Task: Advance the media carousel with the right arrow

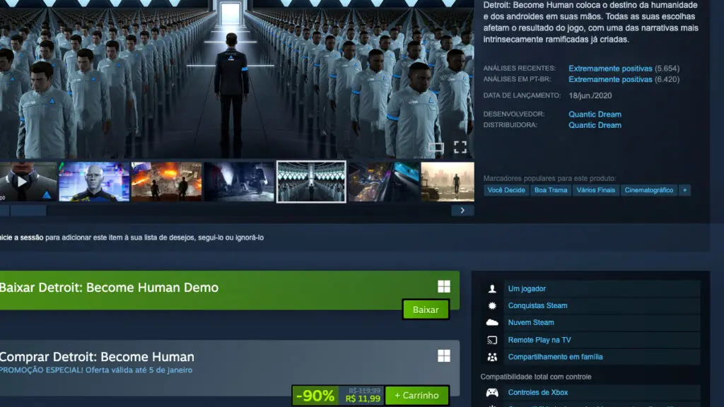Action: [x=463, y=210]
